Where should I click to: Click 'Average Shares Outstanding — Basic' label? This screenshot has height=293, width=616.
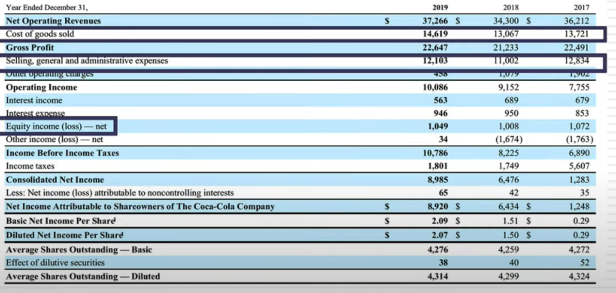(79, 250)
